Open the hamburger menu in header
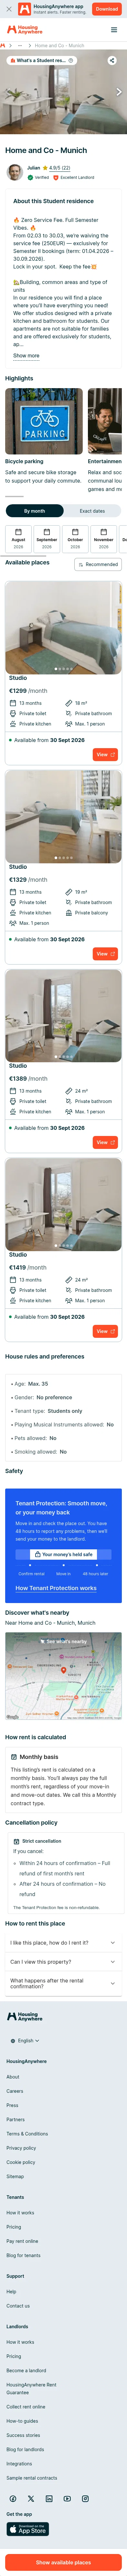The width and height of the screenshot is (127, 2576). (x=114, y=30)
